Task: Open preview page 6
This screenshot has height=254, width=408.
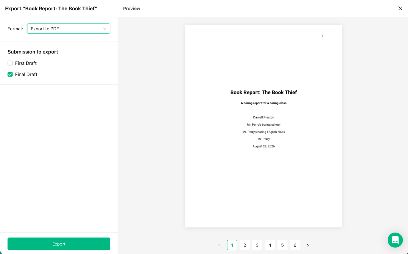Action: click(295, 245)
